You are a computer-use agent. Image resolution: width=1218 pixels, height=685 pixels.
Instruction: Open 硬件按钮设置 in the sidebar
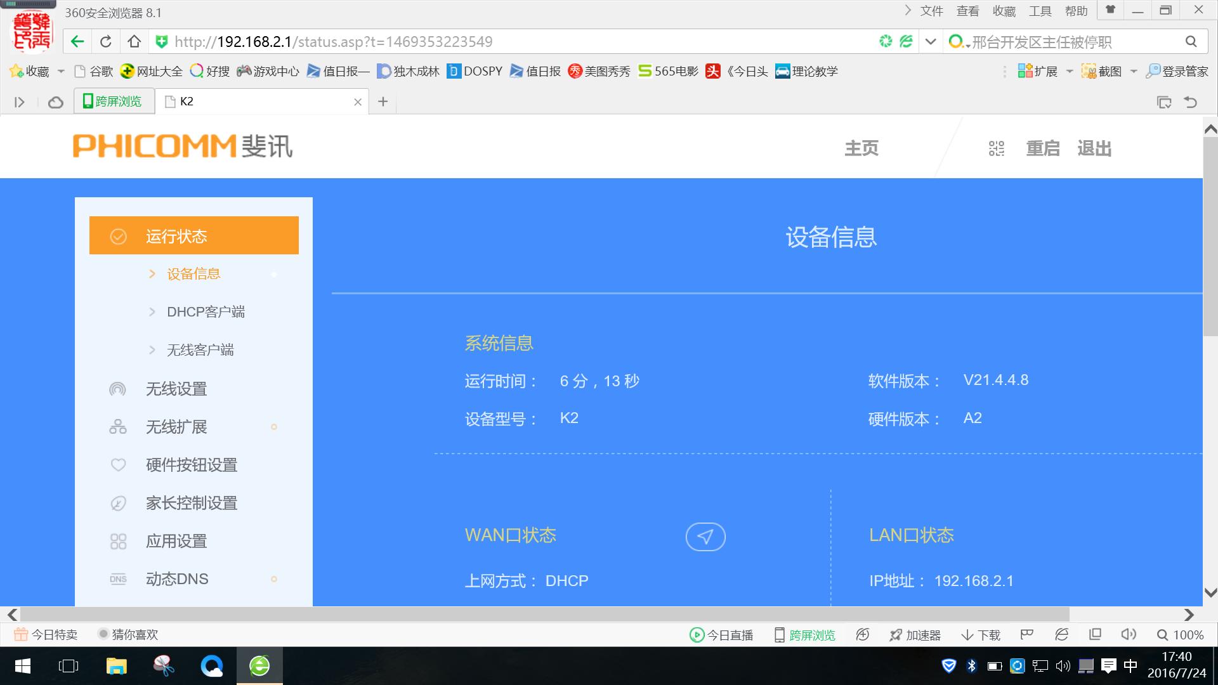click(190, 465)
